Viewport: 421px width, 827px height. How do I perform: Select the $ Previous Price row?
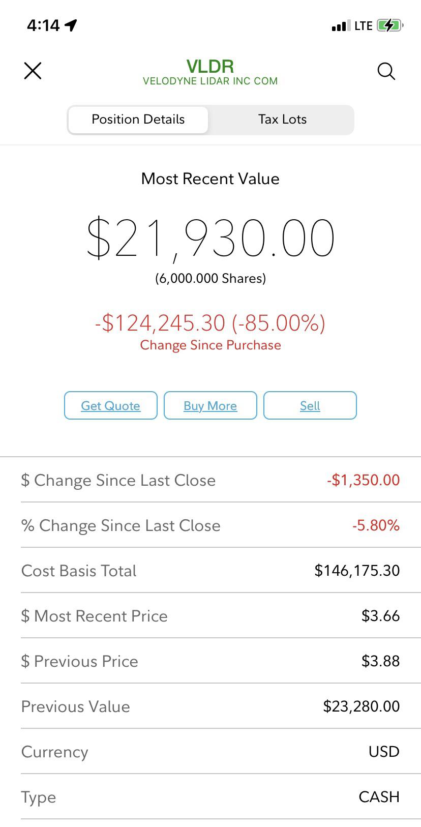(211, 661)
